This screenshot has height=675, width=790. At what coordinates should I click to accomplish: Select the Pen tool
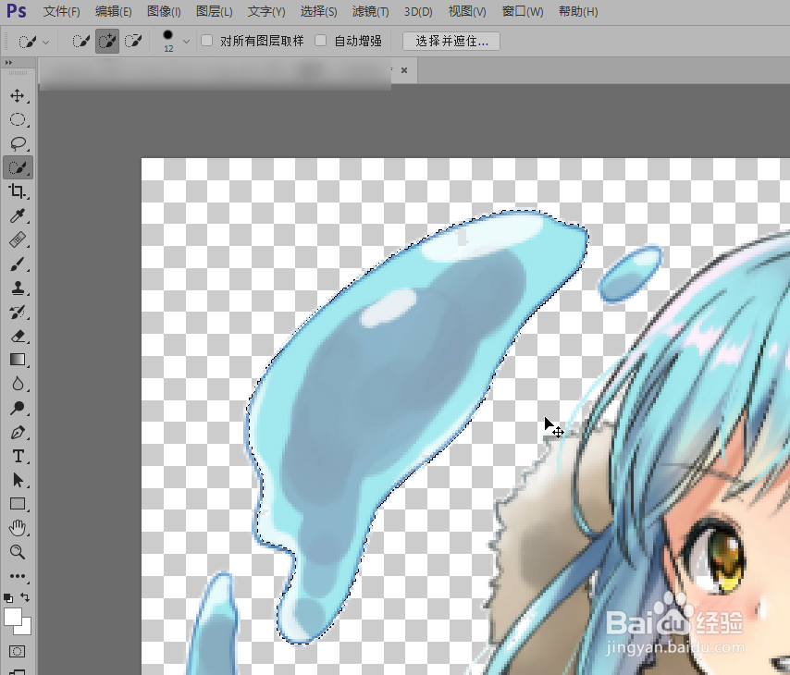coord(18,432)
